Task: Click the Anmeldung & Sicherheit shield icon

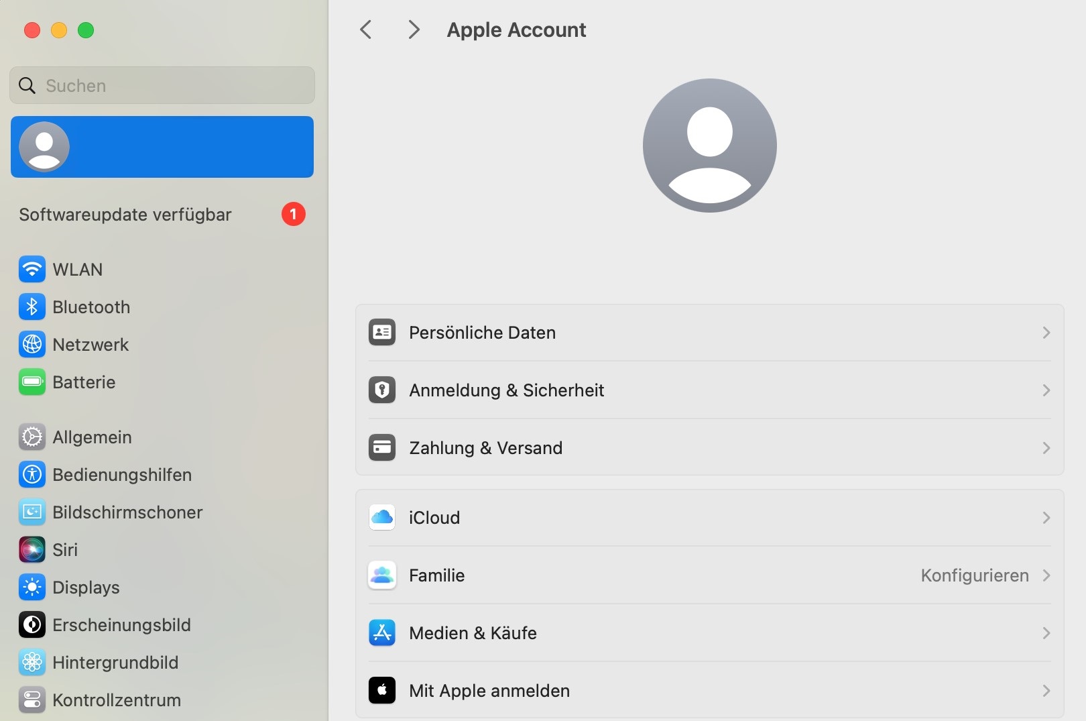Action: pos(382,390)
